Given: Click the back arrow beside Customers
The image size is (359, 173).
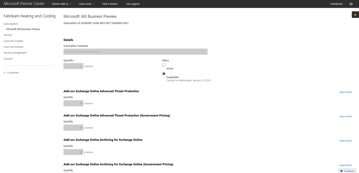Looking at the screenshot, I should [x=5, y=73].
